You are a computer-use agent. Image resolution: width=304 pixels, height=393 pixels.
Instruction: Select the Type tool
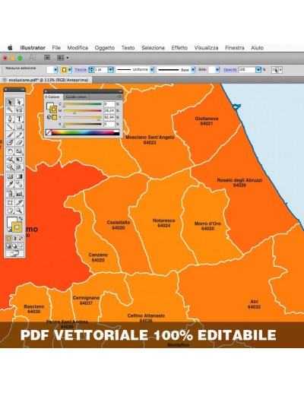(19, 119)
